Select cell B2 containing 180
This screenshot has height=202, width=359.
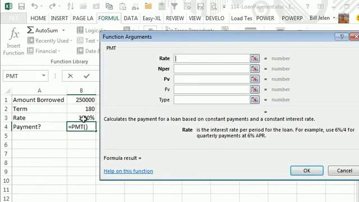coord(81,109)
